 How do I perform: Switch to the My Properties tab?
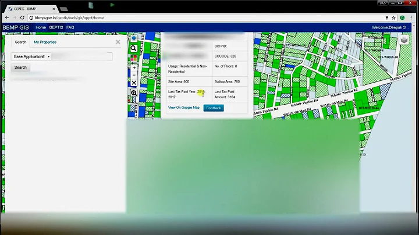[x=45, y=42]
